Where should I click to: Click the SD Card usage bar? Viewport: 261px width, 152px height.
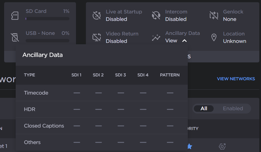[x=47, y=19]
